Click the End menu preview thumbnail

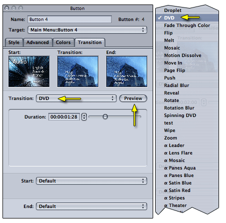(x=127, y=71)
